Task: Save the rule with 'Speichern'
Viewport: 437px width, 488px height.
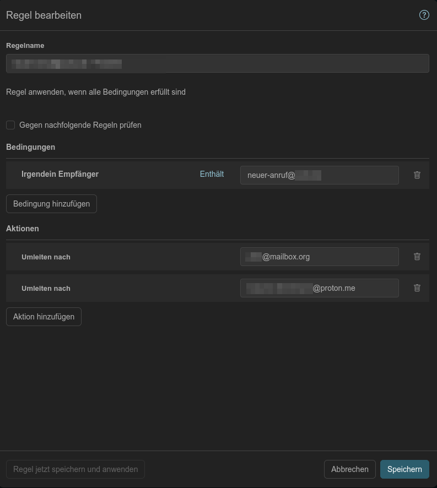Action: coord(404,469)
